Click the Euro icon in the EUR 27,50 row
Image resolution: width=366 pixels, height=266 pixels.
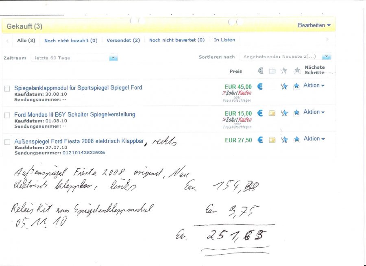coord(260,140)
